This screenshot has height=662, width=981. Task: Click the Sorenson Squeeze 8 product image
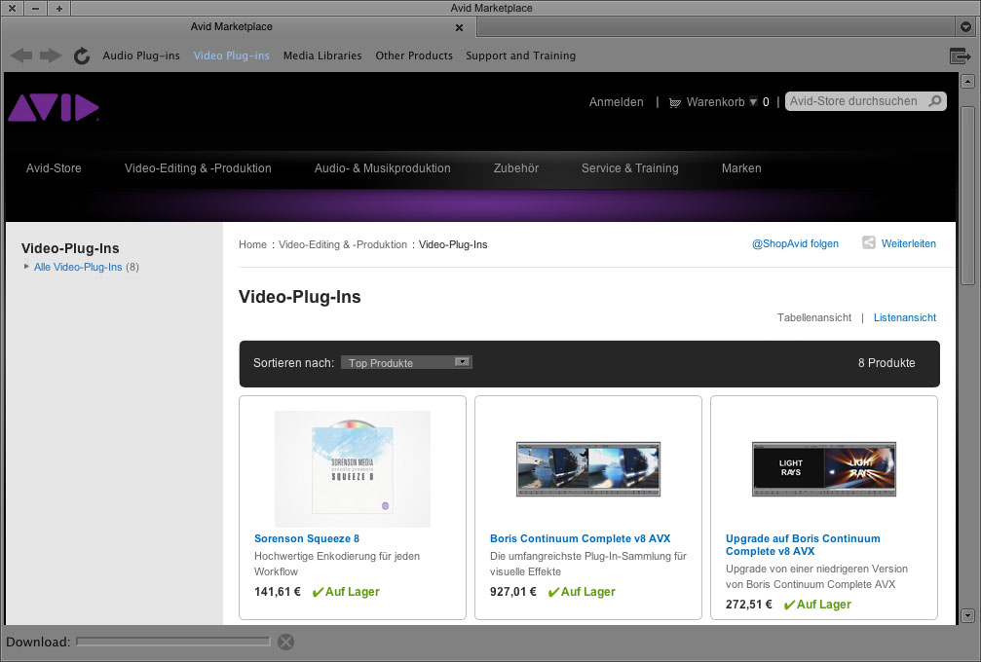353,469
